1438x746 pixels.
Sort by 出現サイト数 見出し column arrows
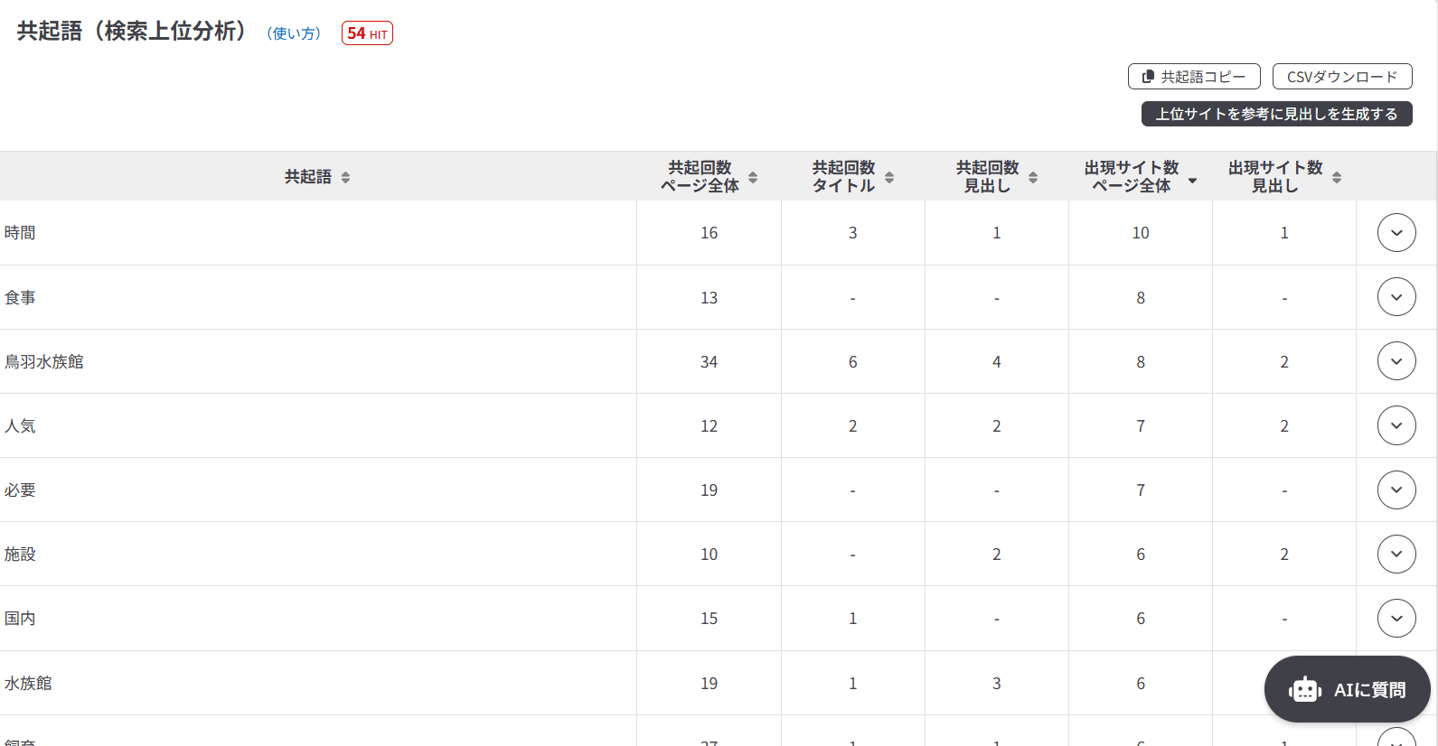coord(1337,177)
